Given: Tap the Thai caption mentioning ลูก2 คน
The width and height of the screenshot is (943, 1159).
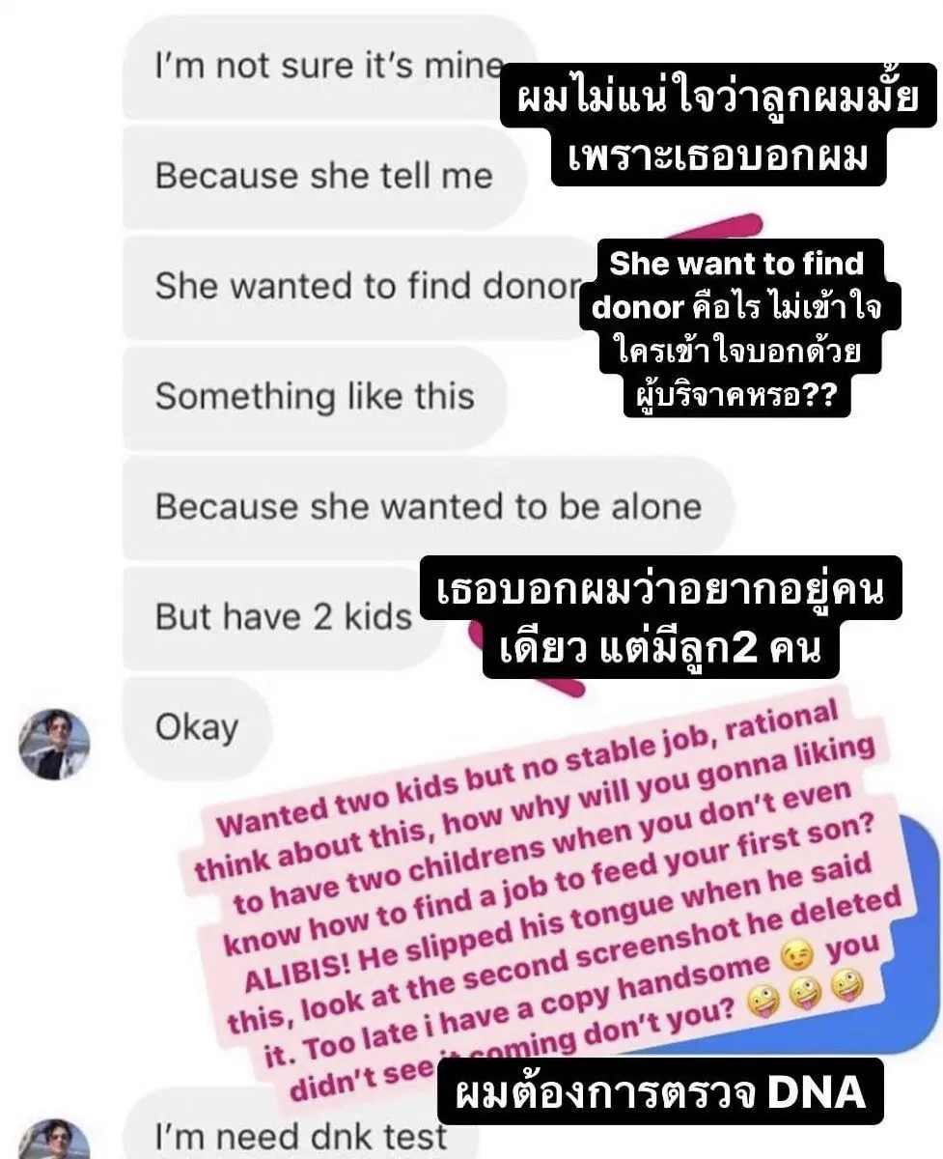Looking at the screenshot, I should coord(661,617).
